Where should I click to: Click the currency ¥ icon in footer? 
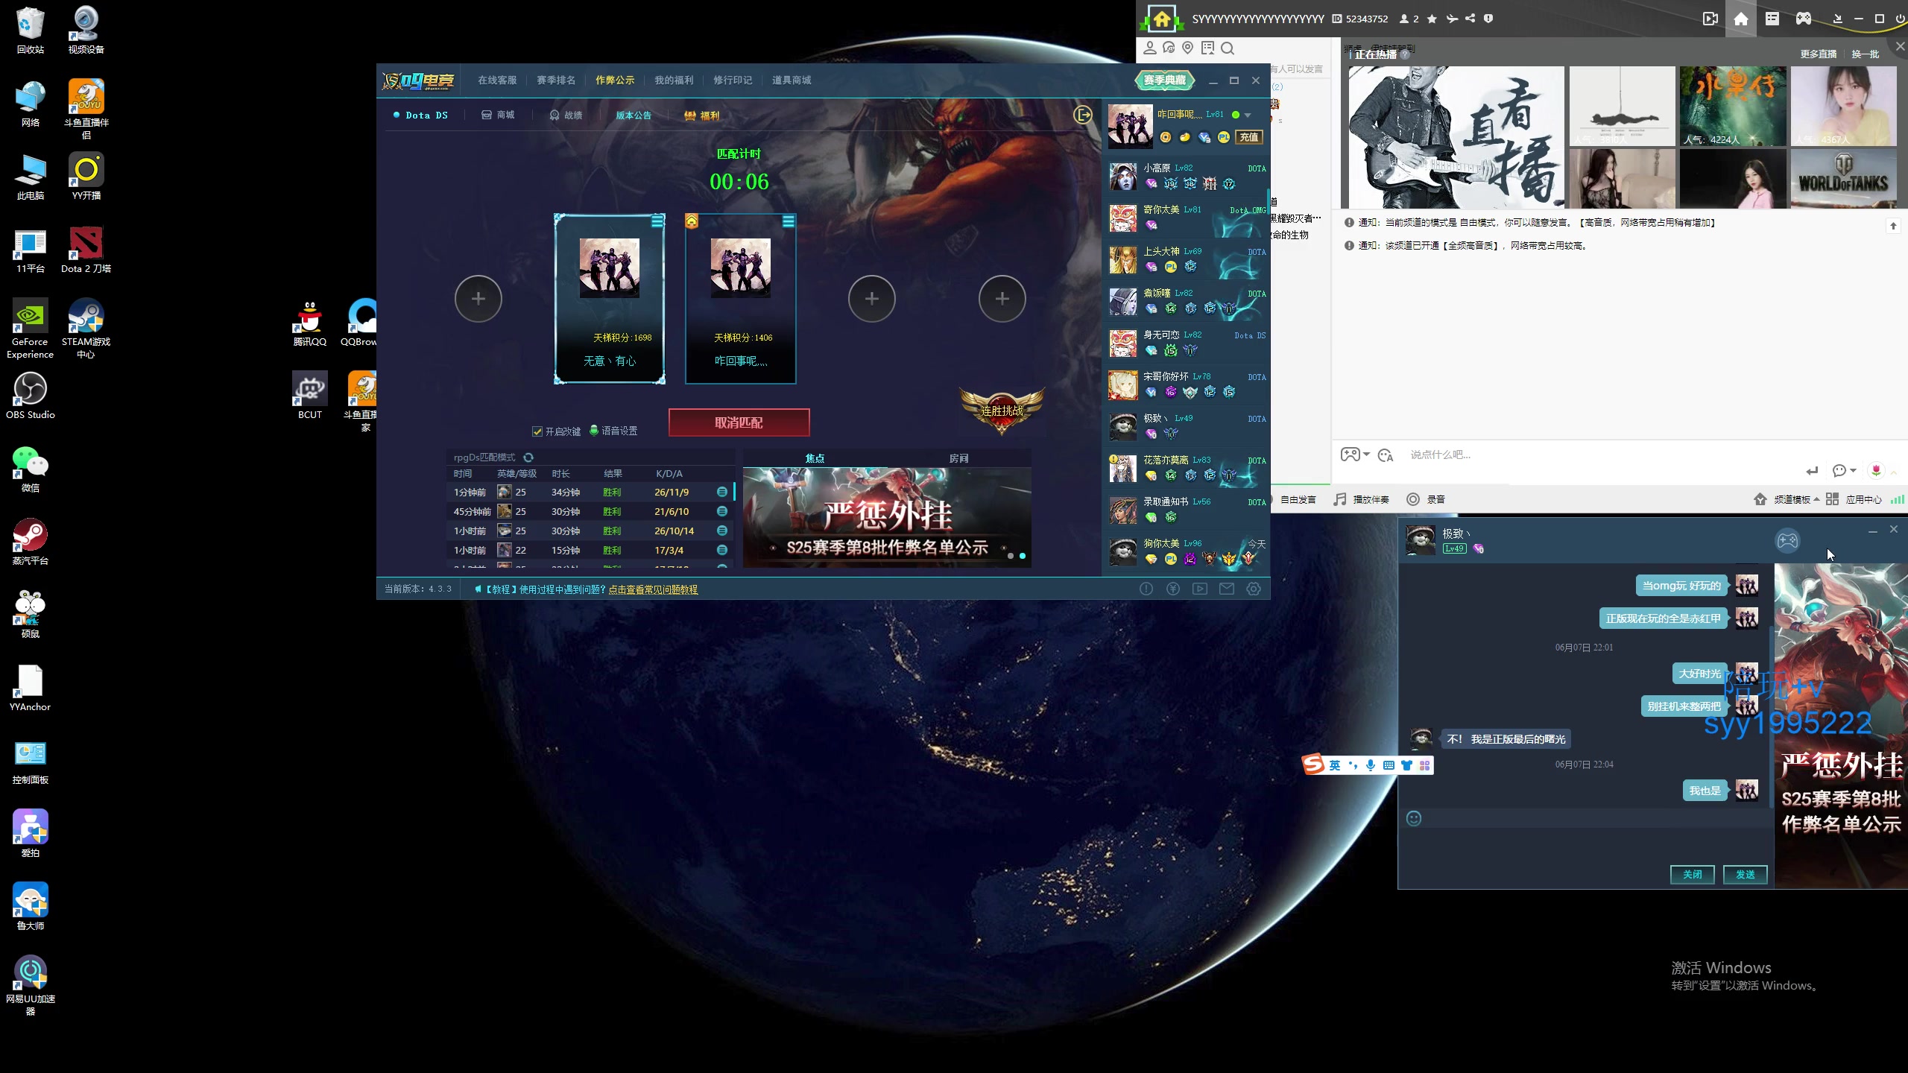click(1173, 589)
